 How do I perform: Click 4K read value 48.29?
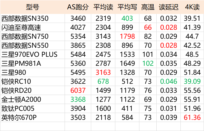coord(192,63)
